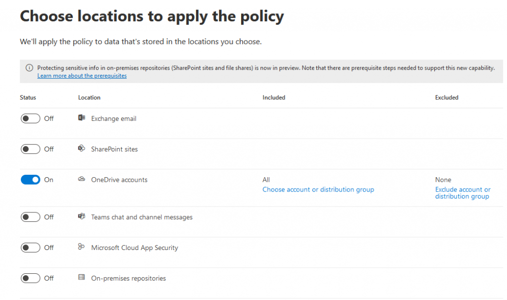Enable the On-premises repositories toggle
Screen dimensions: 507x300
pyautogui.click(x=30, y=278)
